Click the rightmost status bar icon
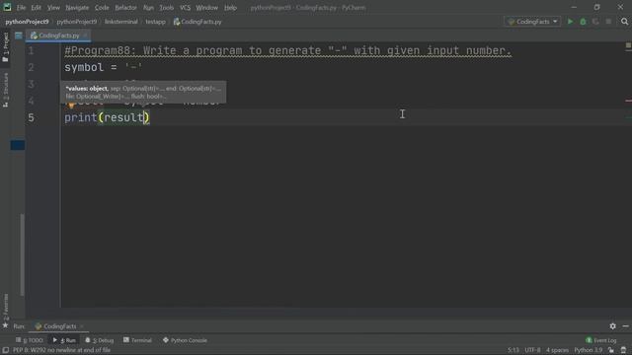This screenshot has width=632, height=355. pos(623,350)
